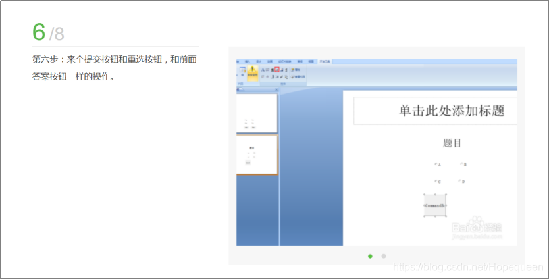Open Macro Security (宏安全性)
This screenshot has width=549, height=279.
pyautogui.click(x=253, y=73)
